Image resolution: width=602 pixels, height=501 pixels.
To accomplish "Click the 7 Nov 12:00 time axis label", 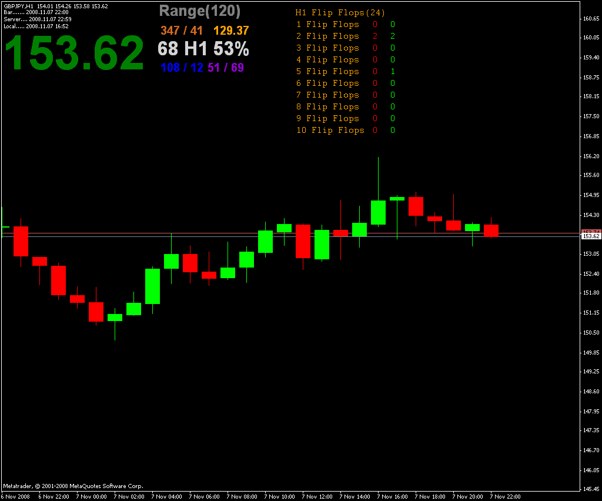I will click(x=317, y=497).
